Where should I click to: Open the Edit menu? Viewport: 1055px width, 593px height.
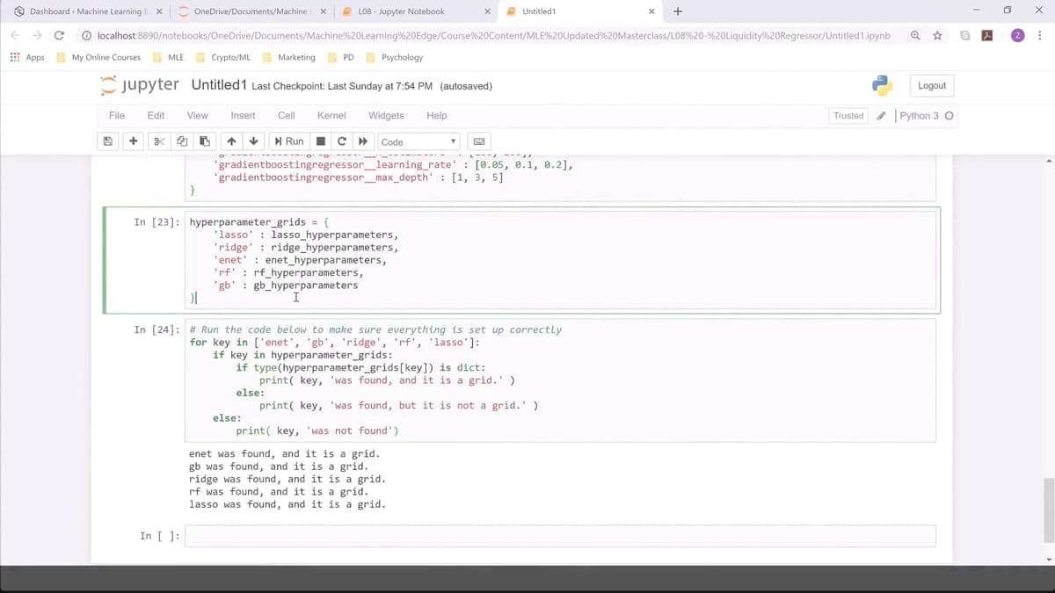click(156, 115)
